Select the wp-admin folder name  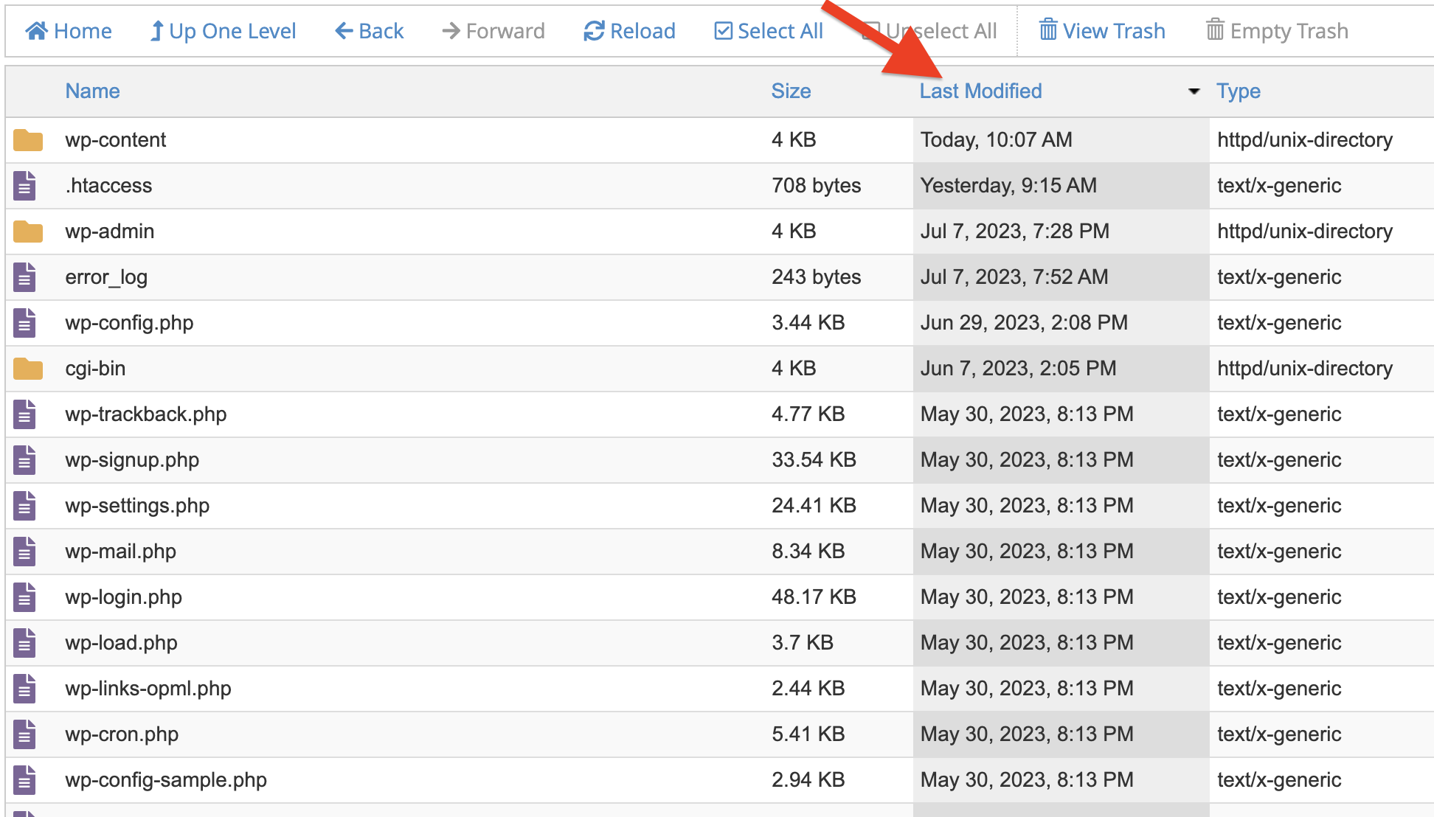coord(110,232)
